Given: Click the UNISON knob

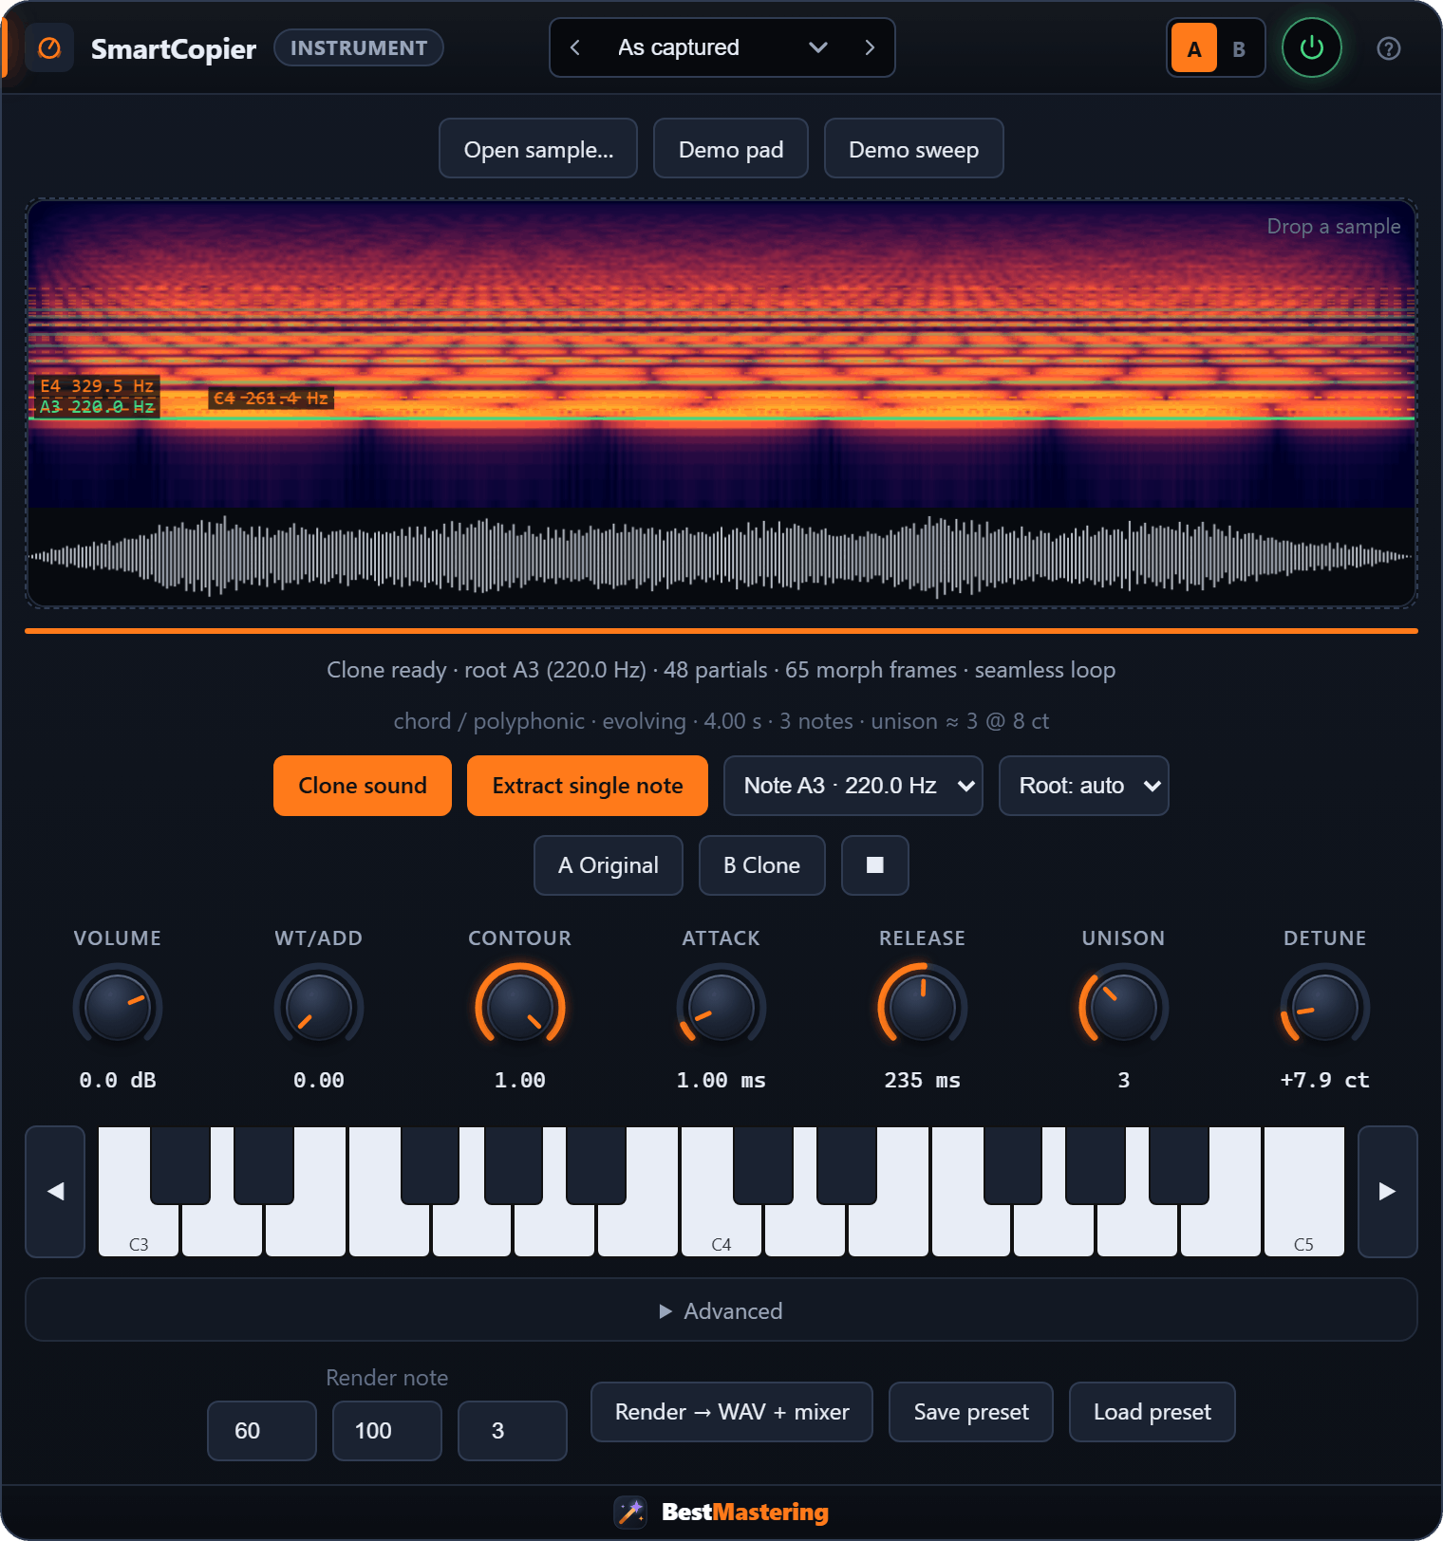Looking at the screenshot, I should click(x=1124, y=1007).
